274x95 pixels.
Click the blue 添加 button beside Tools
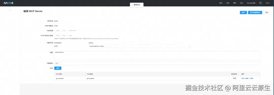click(x=58, y=68)
